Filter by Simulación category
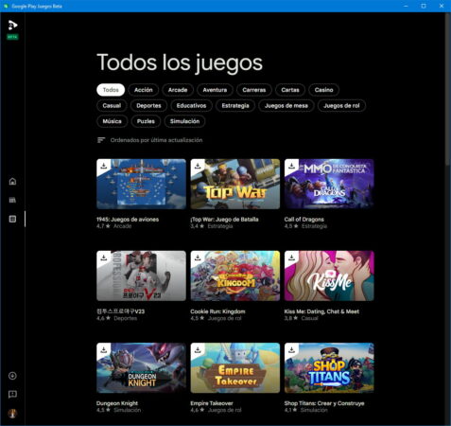The height and width of the screenshot is (426, 451). [x=184, y=121]
